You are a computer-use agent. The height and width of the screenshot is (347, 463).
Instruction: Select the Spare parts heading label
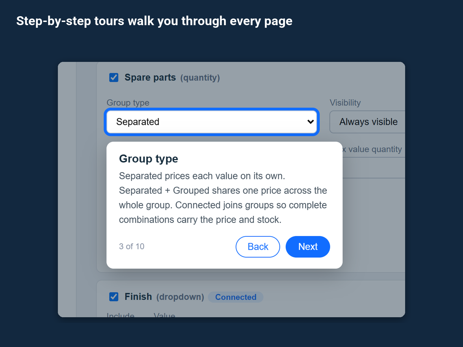click(x=150, y=77)
